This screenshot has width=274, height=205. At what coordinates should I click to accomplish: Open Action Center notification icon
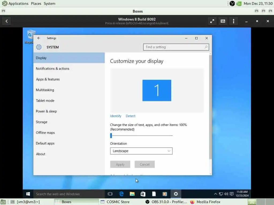(x=232, y=194)
